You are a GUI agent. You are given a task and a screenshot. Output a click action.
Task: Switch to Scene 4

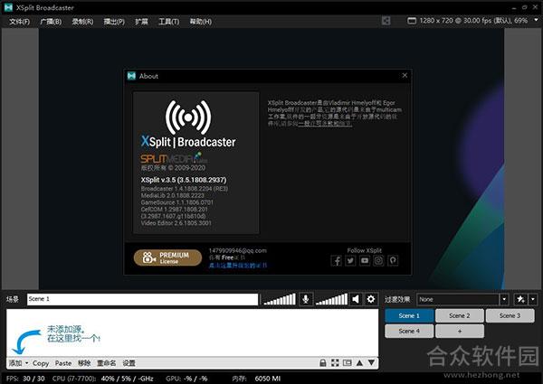point(409,331)
